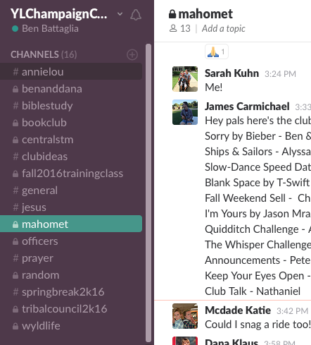Click the notifications bell icon
This screenshot has height=345, width=311.
click(136, 15)
